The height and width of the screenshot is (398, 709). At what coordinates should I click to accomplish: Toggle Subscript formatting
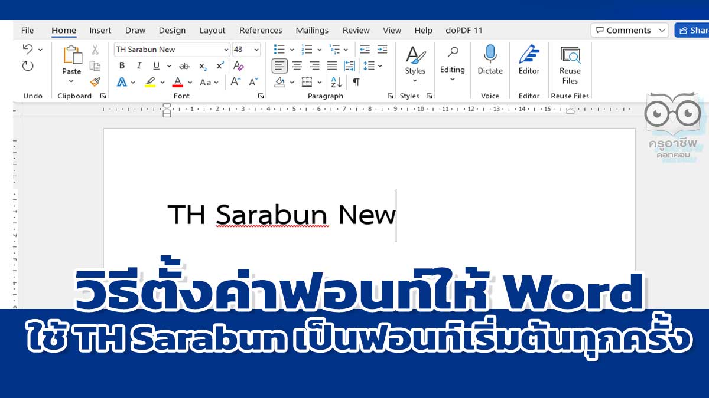[203, 66]
